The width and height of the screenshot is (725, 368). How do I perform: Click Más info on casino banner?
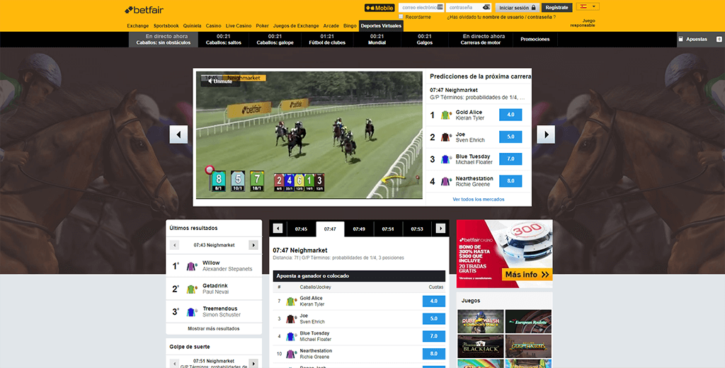click(527, 275)
